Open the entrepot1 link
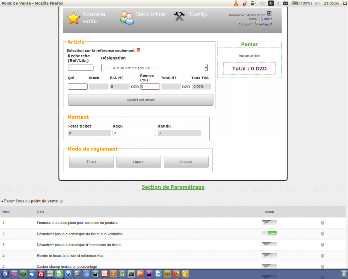 [x=265, y=24]
